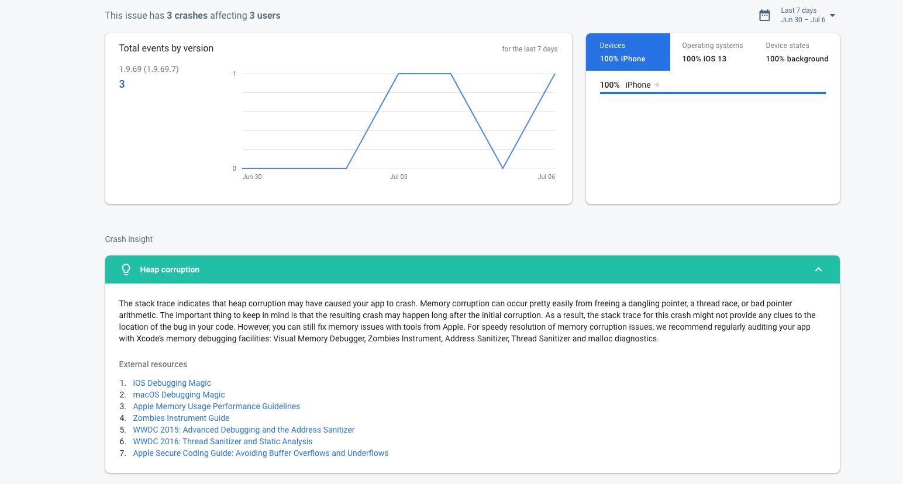Open WWDC 2015 Address Sanitizer link
This screenshot has height=484, width=903.
244,430
